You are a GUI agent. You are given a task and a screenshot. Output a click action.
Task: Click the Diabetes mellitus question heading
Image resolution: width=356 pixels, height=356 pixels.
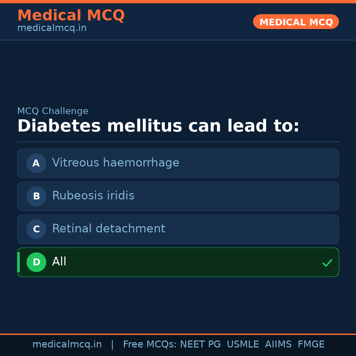tap(158, 126)
